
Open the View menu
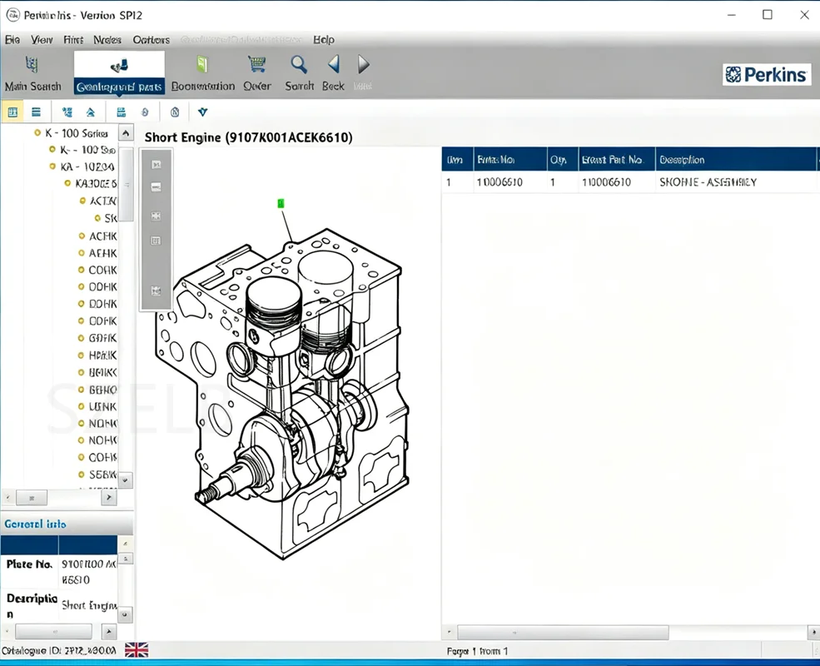(x=42, y=40)
